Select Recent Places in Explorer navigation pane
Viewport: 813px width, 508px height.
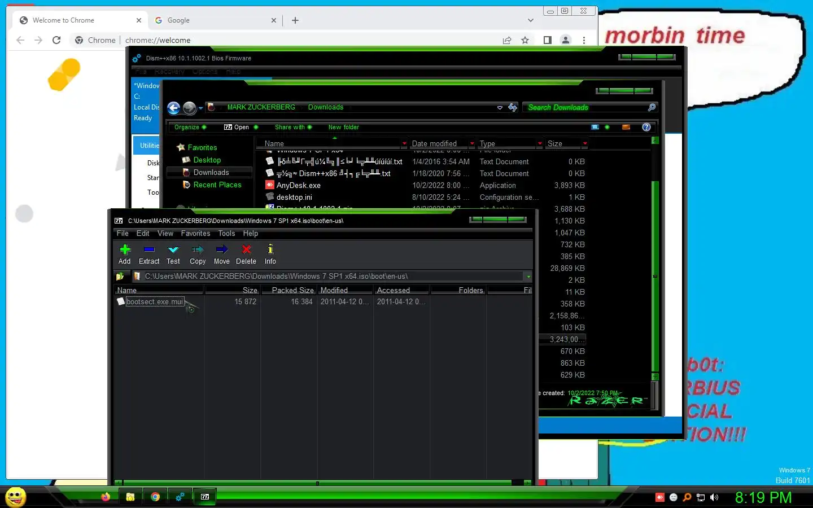[x=217, y=185]
